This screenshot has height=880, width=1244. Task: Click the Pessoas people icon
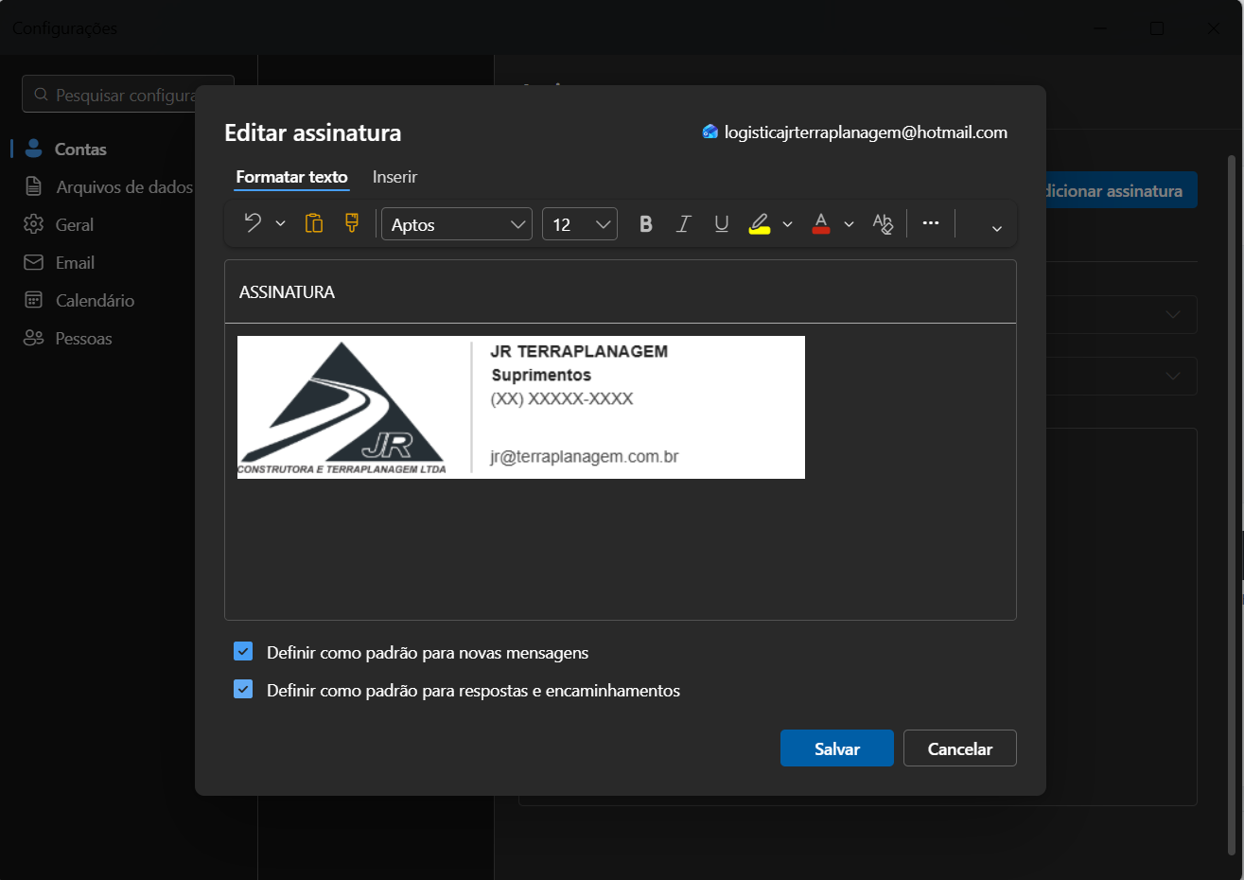click(34, 338)
